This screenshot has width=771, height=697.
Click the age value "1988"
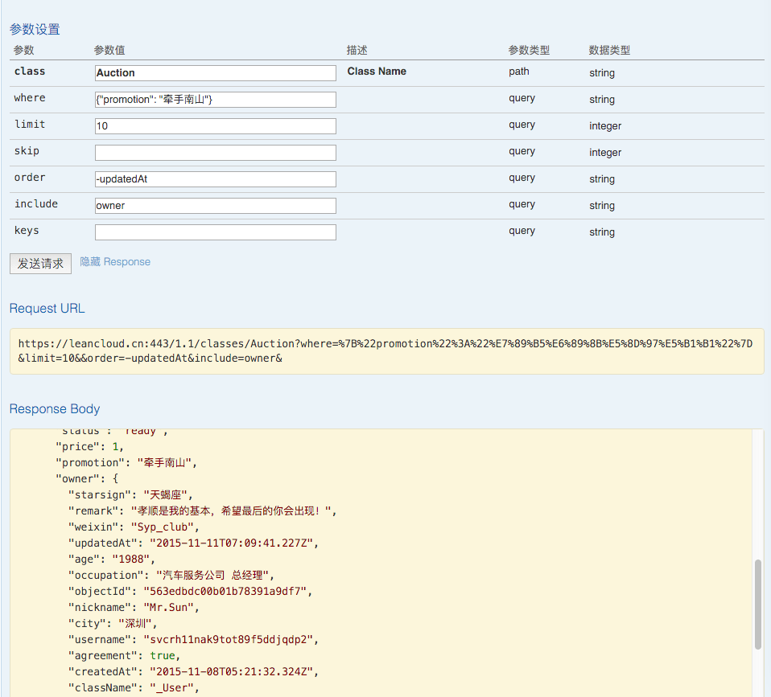131,560
